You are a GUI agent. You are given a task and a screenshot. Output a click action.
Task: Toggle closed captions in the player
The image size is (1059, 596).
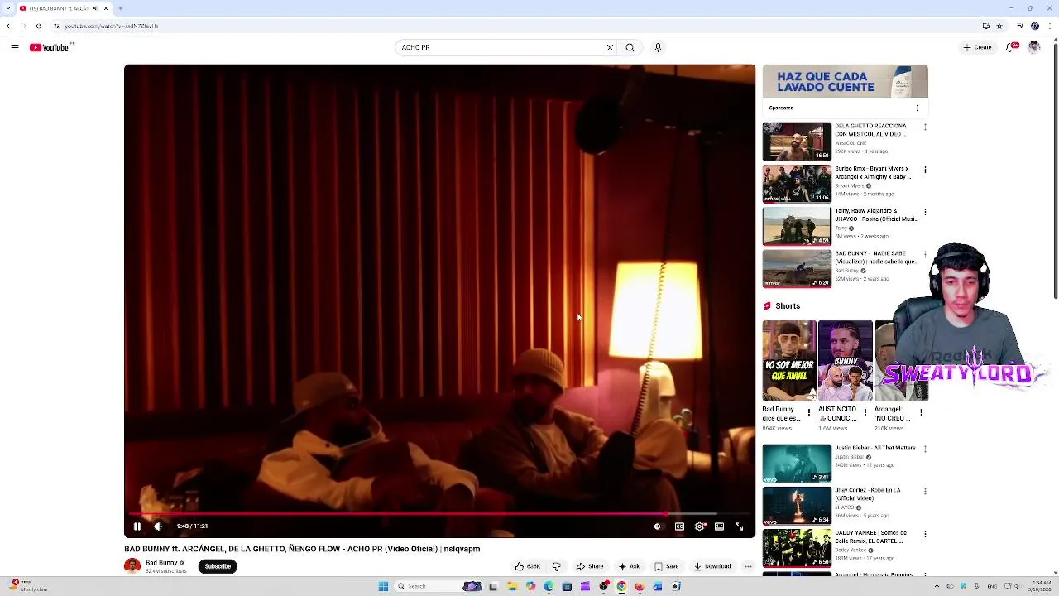click(679, 526)
